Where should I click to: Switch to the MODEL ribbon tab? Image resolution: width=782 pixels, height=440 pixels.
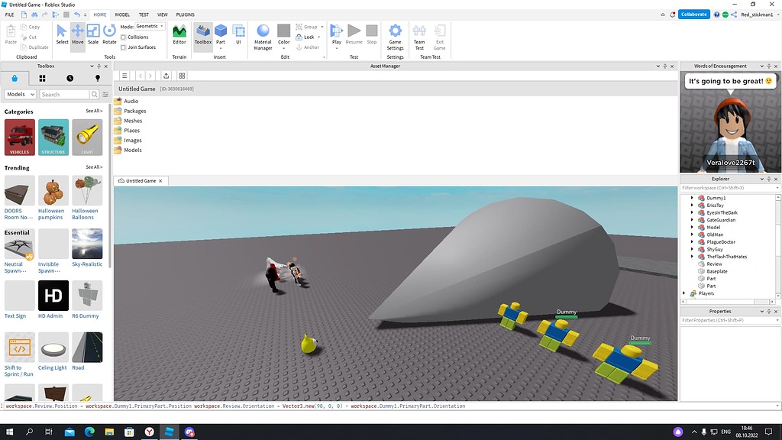122,14
